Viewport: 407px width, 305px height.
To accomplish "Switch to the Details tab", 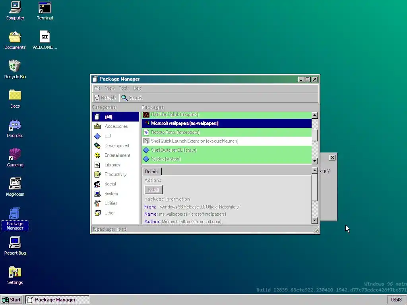I will point(151,172).
